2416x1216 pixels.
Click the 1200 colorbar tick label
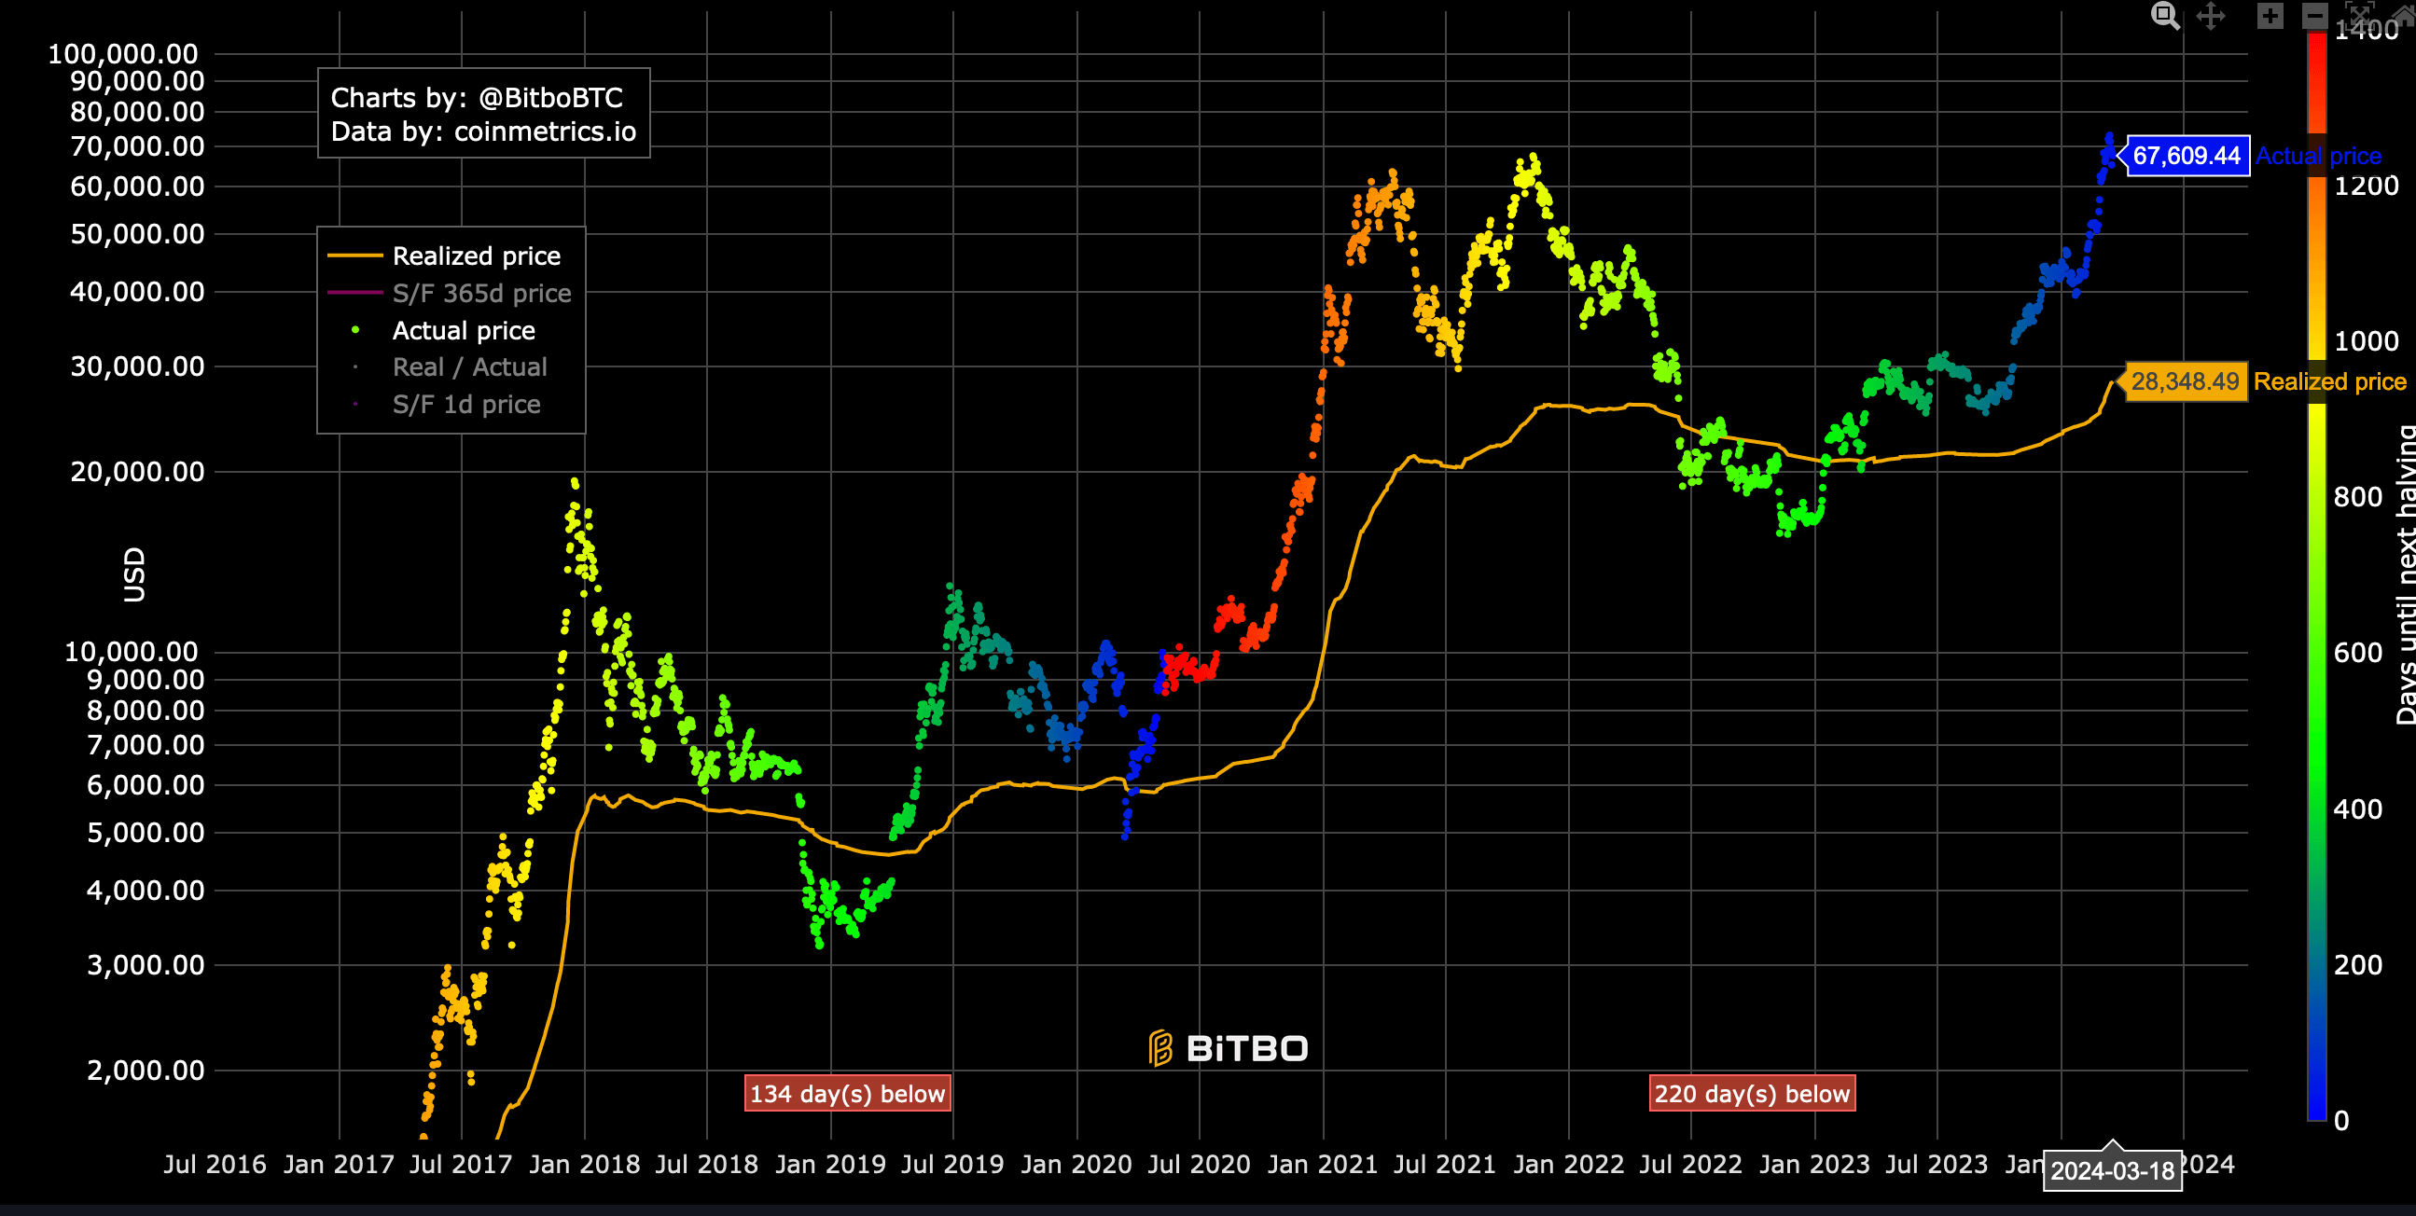pyautogui.click(x=2366, y=186)
